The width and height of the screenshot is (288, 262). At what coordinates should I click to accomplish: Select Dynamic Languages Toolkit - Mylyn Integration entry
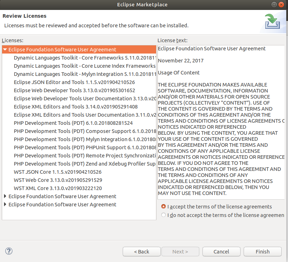[x=85, y=74]
